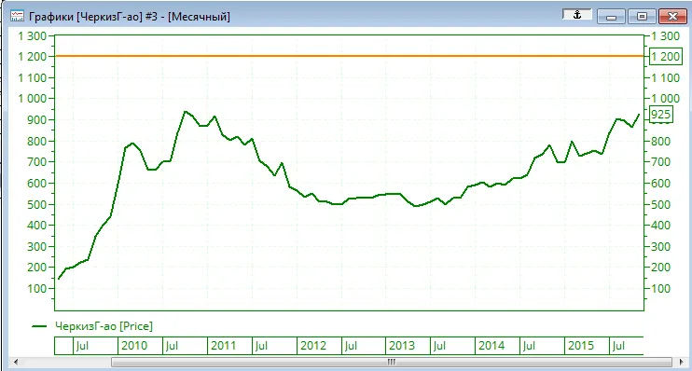Screen dimensions: 692x371
Task: Close the ЧеркизГ-ао chart window
Action: 672,17
